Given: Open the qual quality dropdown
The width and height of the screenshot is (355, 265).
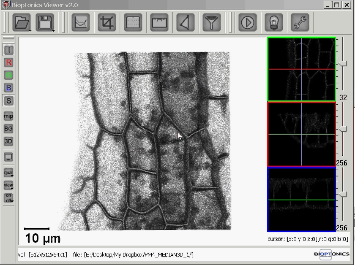Looking at the screenshot, I should (x=8, y=173).
